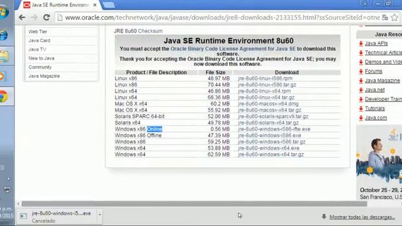Bookmark page with star icon
This screenshot has height=226, width=402.
coord(394,18)
